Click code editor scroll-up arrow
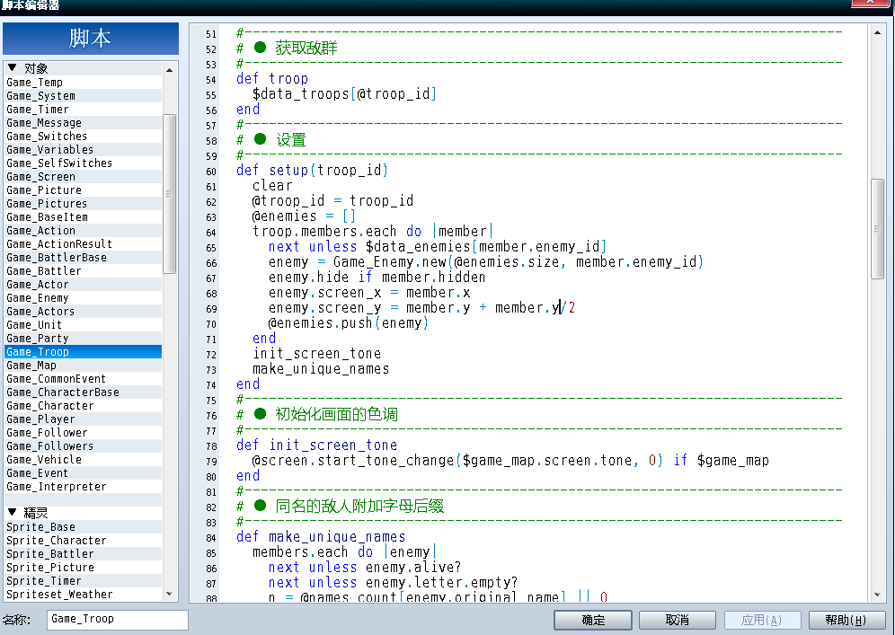 tap(877, 32)
